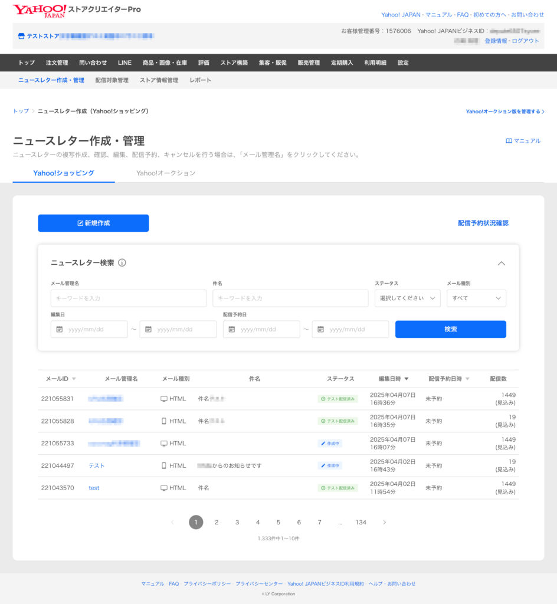Sort by メールID column arrow
557x604 pixels.
pyautogui.click(x=74, y=379)
